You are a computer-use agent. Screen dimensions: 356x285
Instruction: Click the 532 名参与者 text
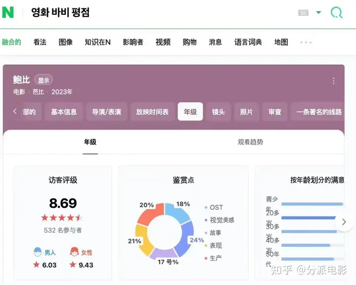coord(63,230)
